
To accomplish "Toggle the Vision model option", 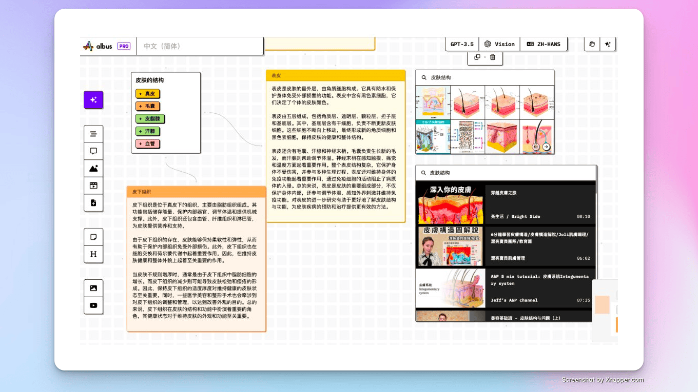I will click(499, 45).
